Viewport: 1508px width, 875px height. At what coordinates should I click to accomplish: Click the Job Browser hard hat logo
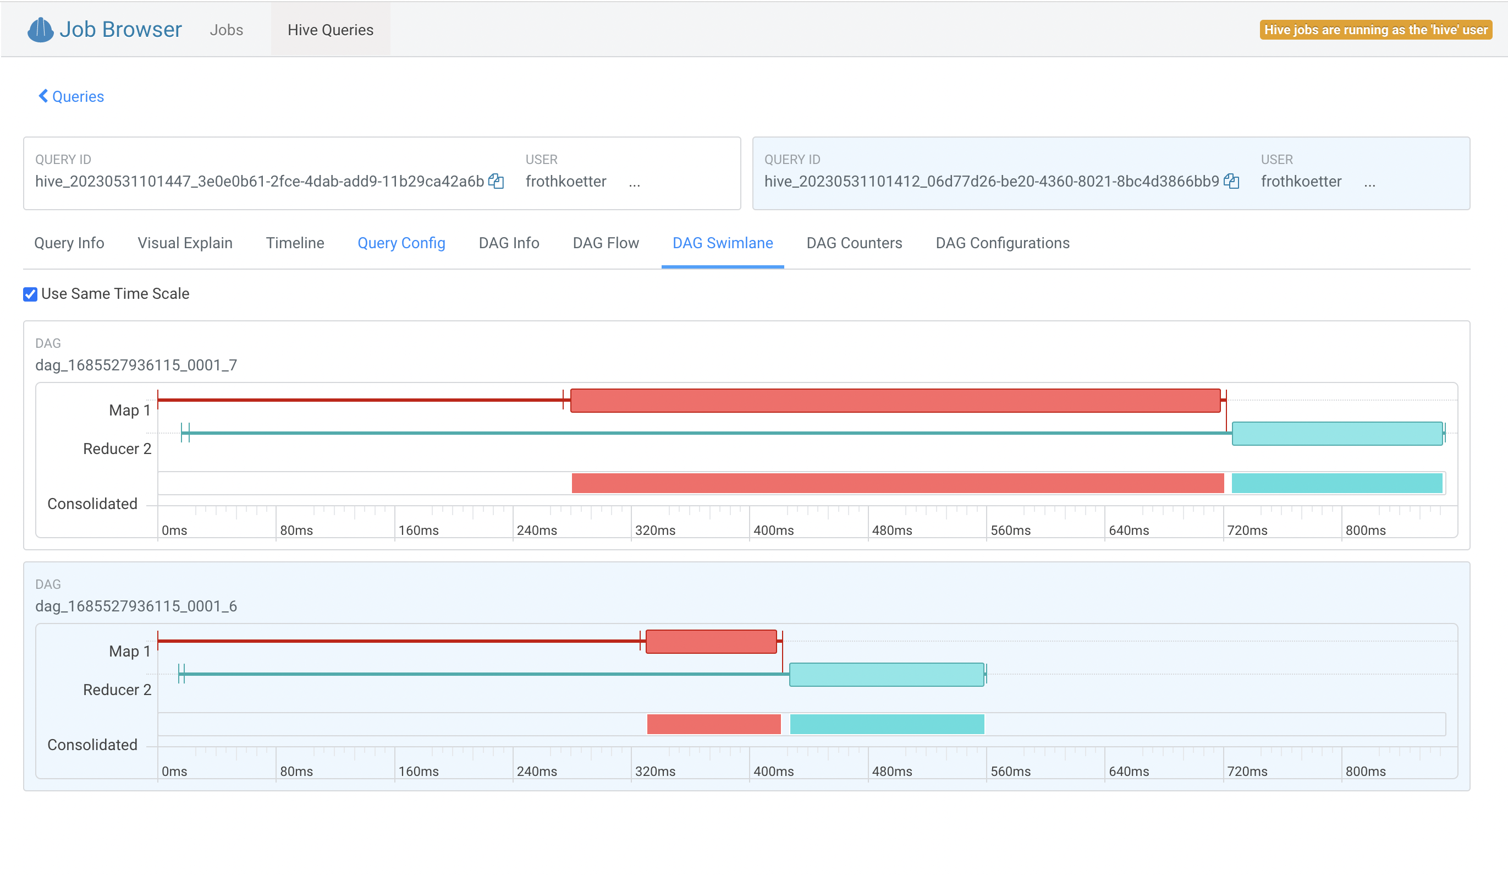(40, 29)
